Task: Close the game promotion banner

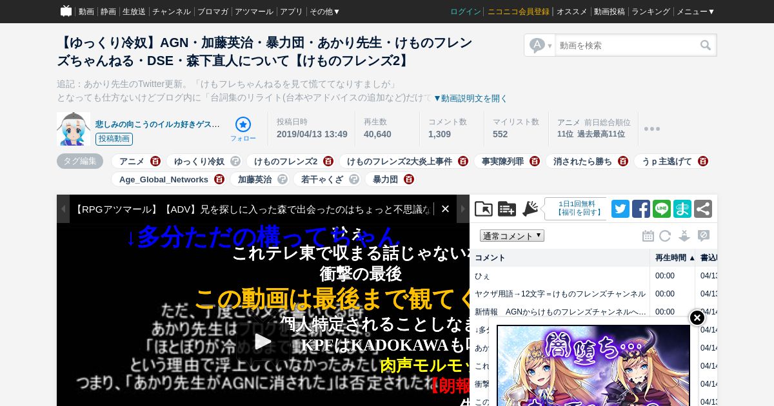Action: point(445,209)
